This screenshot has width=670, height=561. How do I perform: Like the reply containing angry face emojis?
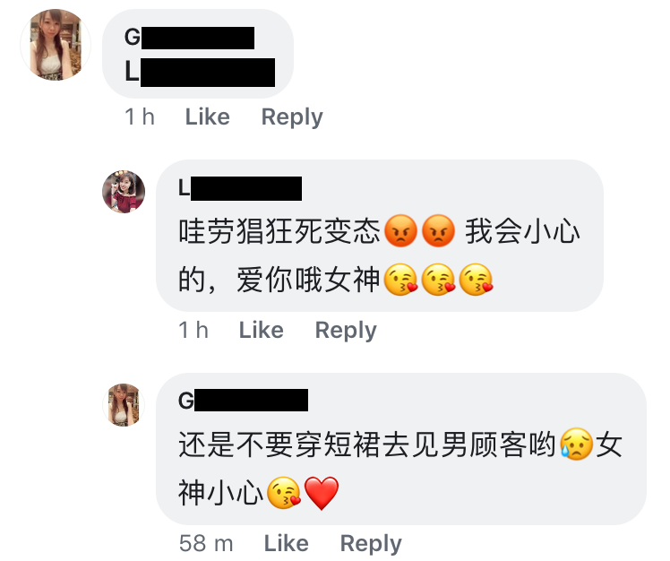tap(261, 330)
